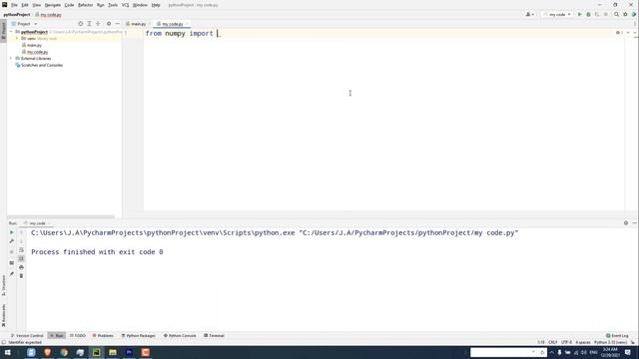This screenshot has height=359, width=639.
Task: Toggle Project side tool window stripe
Action: coord(3,31)
